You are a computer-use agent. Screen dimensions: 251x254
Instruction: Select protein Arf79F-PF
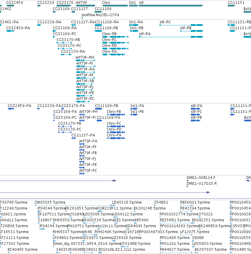click(88, 147)
